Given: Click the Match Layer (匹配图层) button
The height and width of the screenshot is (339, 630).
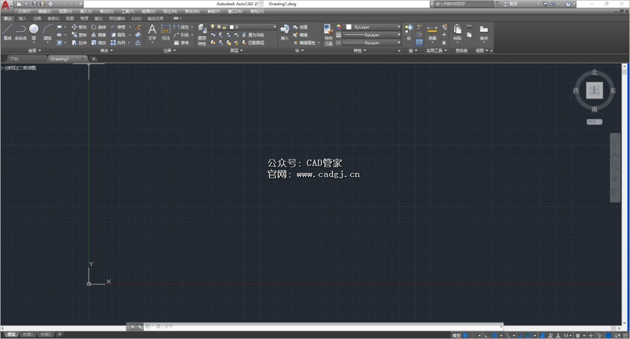Looking at the screenshot, I should (253, 43).
